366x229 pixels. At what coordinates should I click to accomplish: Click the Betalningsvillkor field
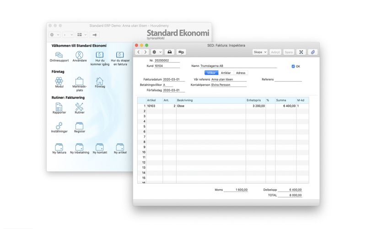click(x=168, y=85)
